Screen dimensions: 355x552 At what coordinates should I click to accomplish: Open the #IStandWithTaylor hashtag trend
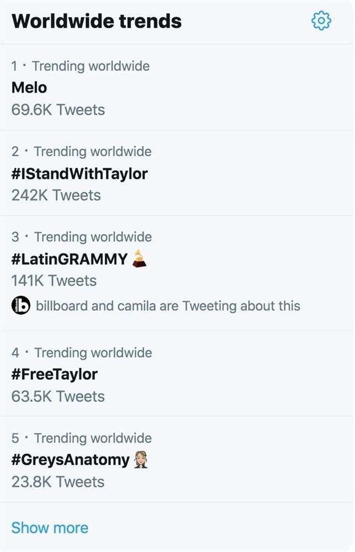(x=79, y=174)
